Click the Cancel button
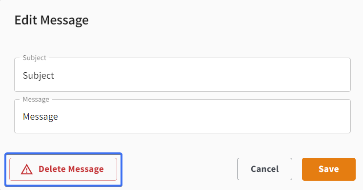The height and width of the screenshot is (190, 363). 264,169
